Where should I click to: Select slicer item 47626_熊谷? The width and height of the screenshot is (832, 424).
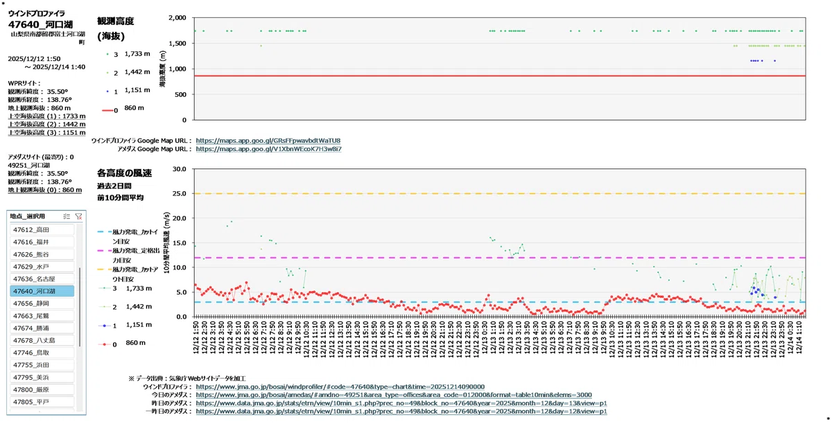[x=42, y=254]
